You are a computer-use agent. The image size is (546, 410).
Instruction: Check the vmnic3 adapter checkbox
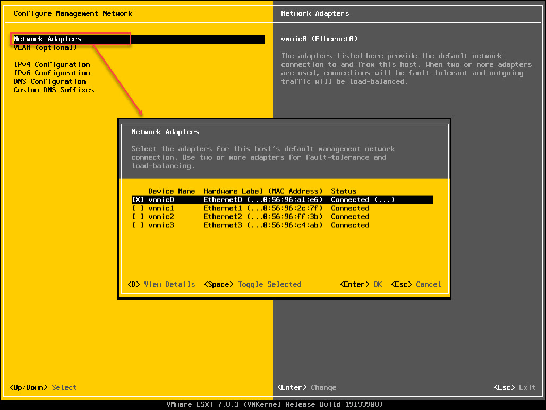(x=138, y=225)
